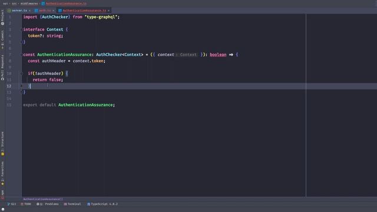Click the fold end marker at line 5
Viewport: 377px width, 212px height.
coord(21,42)
